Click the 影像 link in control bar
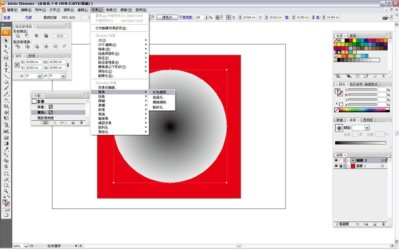The height and width of the screenshot is (249, 399). point(7,17)
